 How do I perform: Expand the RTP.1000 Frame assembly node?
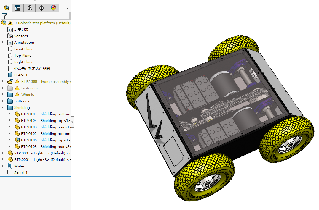[3, 82]
